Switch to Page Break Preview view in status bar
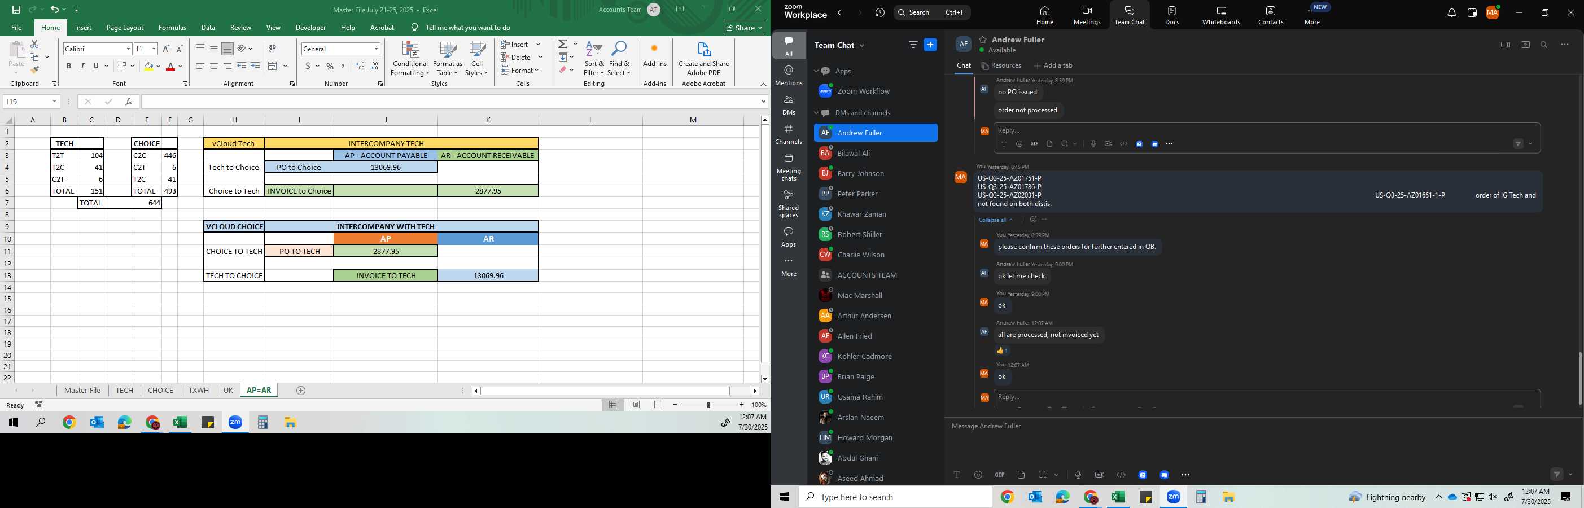 click(658, 405)
